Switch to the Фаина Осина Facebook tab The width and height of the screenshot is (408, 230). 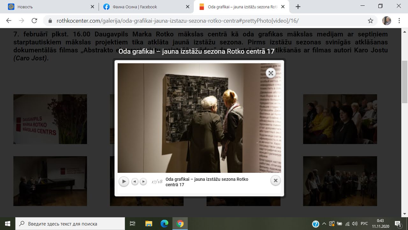pos(147,7)
